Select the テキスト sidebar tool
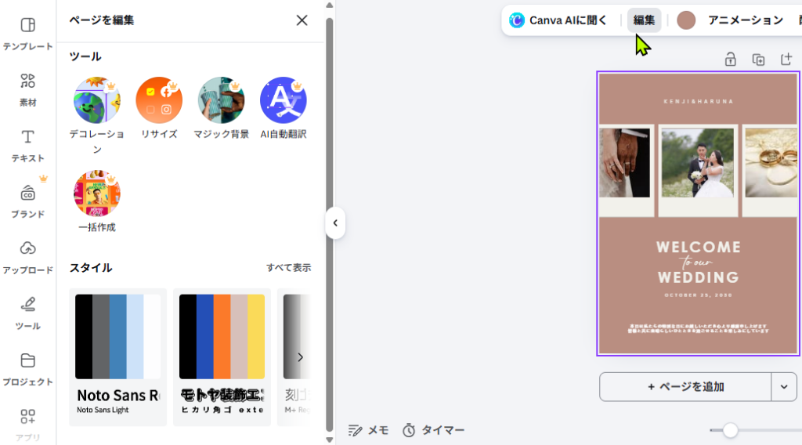The height and width of the screenshot is (445, 802). 27,145
